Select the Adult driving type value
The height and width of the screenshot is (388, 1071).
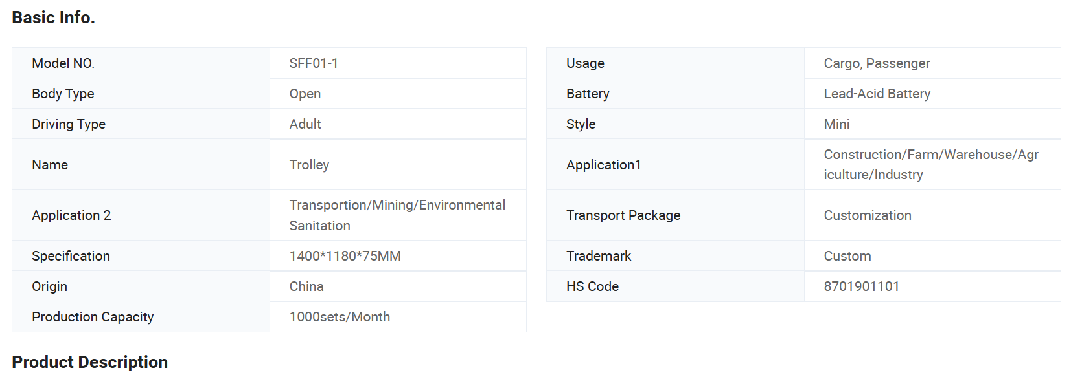pos(305,124)
